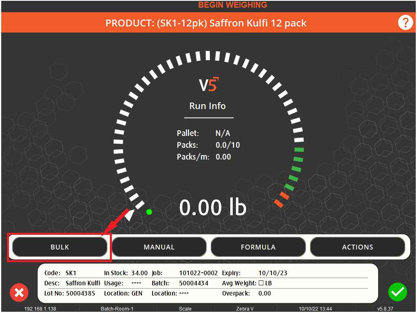Click the white gauge pointer triangle

click(x=129, y=215)
